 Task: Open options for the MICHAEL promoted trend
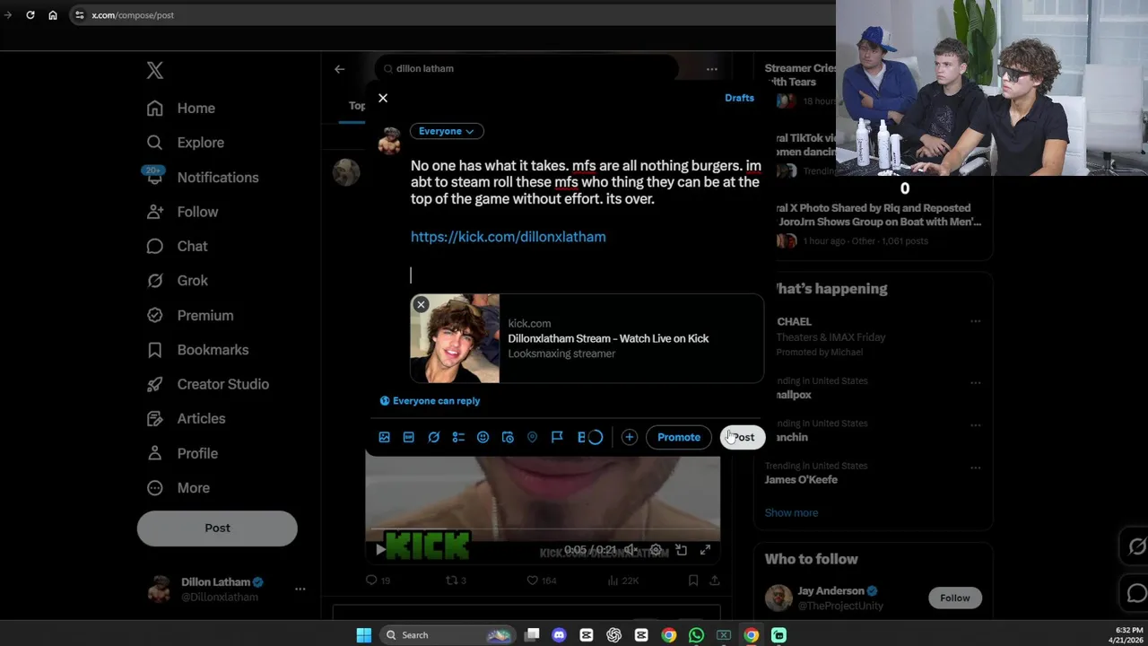click(x=975, y=321)
